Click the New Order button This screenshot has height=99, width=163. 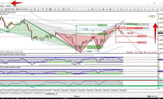[x=10, y=9]
